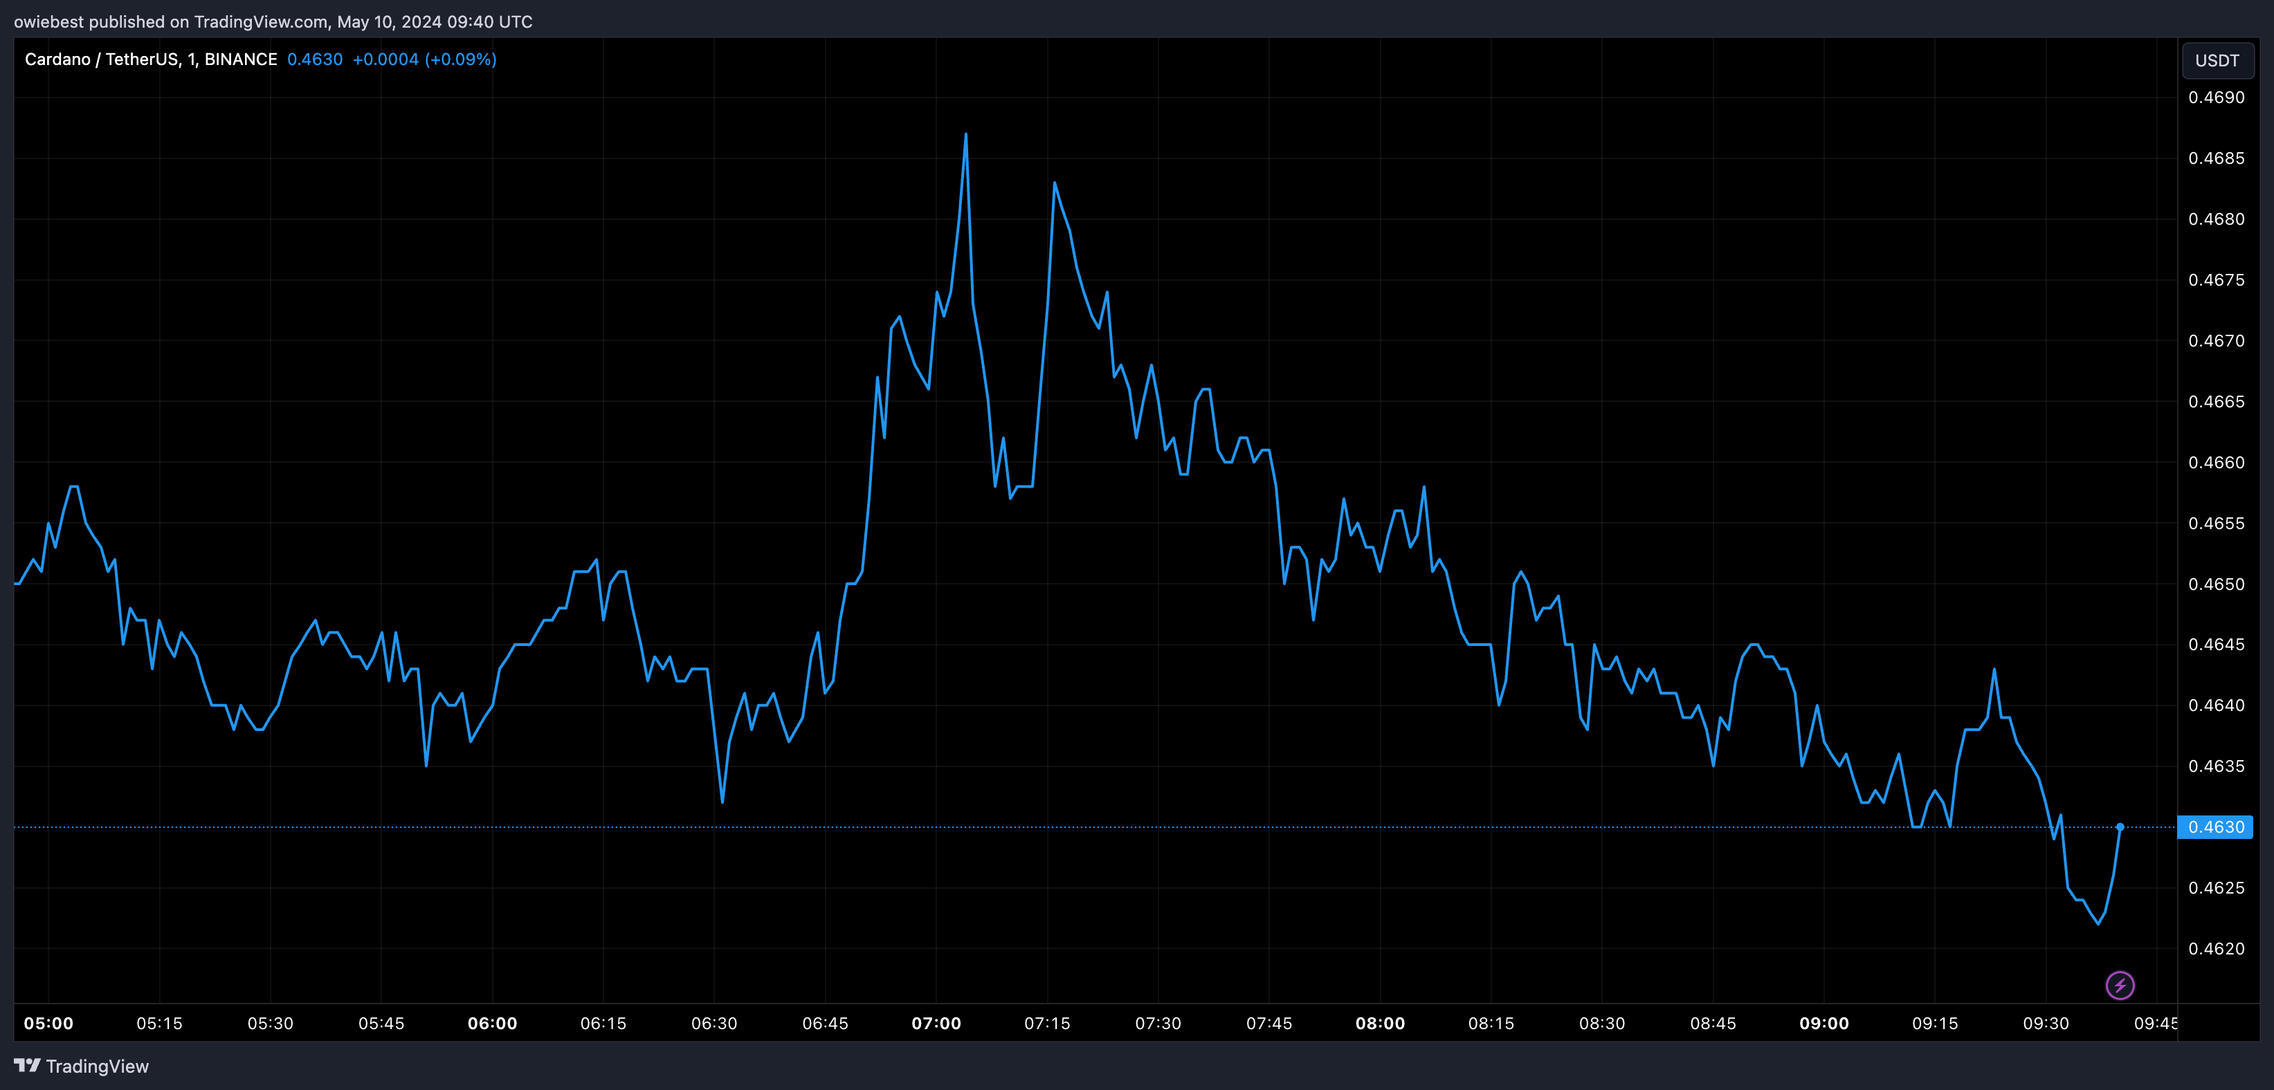Viewport: 2274px width, 1090px height.
Task: Click the 0.4625 price axis label
Action: [2216, 888]
